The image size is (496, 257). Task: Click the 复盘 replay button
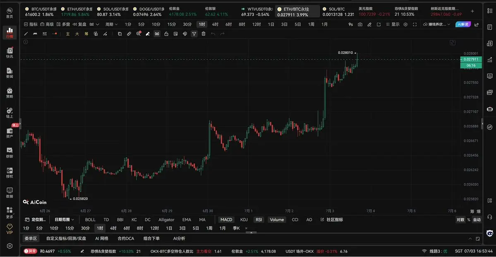79,24
